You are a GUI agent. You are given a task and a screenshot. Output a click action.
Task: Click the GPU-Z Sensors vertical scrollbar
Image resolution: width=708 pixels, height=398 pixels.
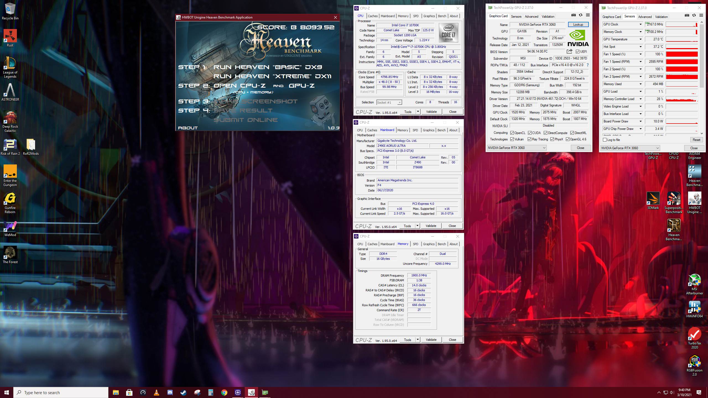pyautogui.click(x=702, y=77)
